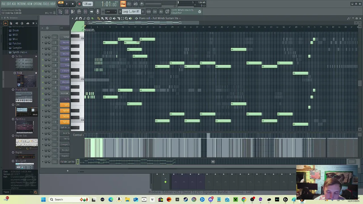This screenshot has width=363, height=204.
Task: Click the magnet snap icon in piano roll
Action: pos(80,18)
